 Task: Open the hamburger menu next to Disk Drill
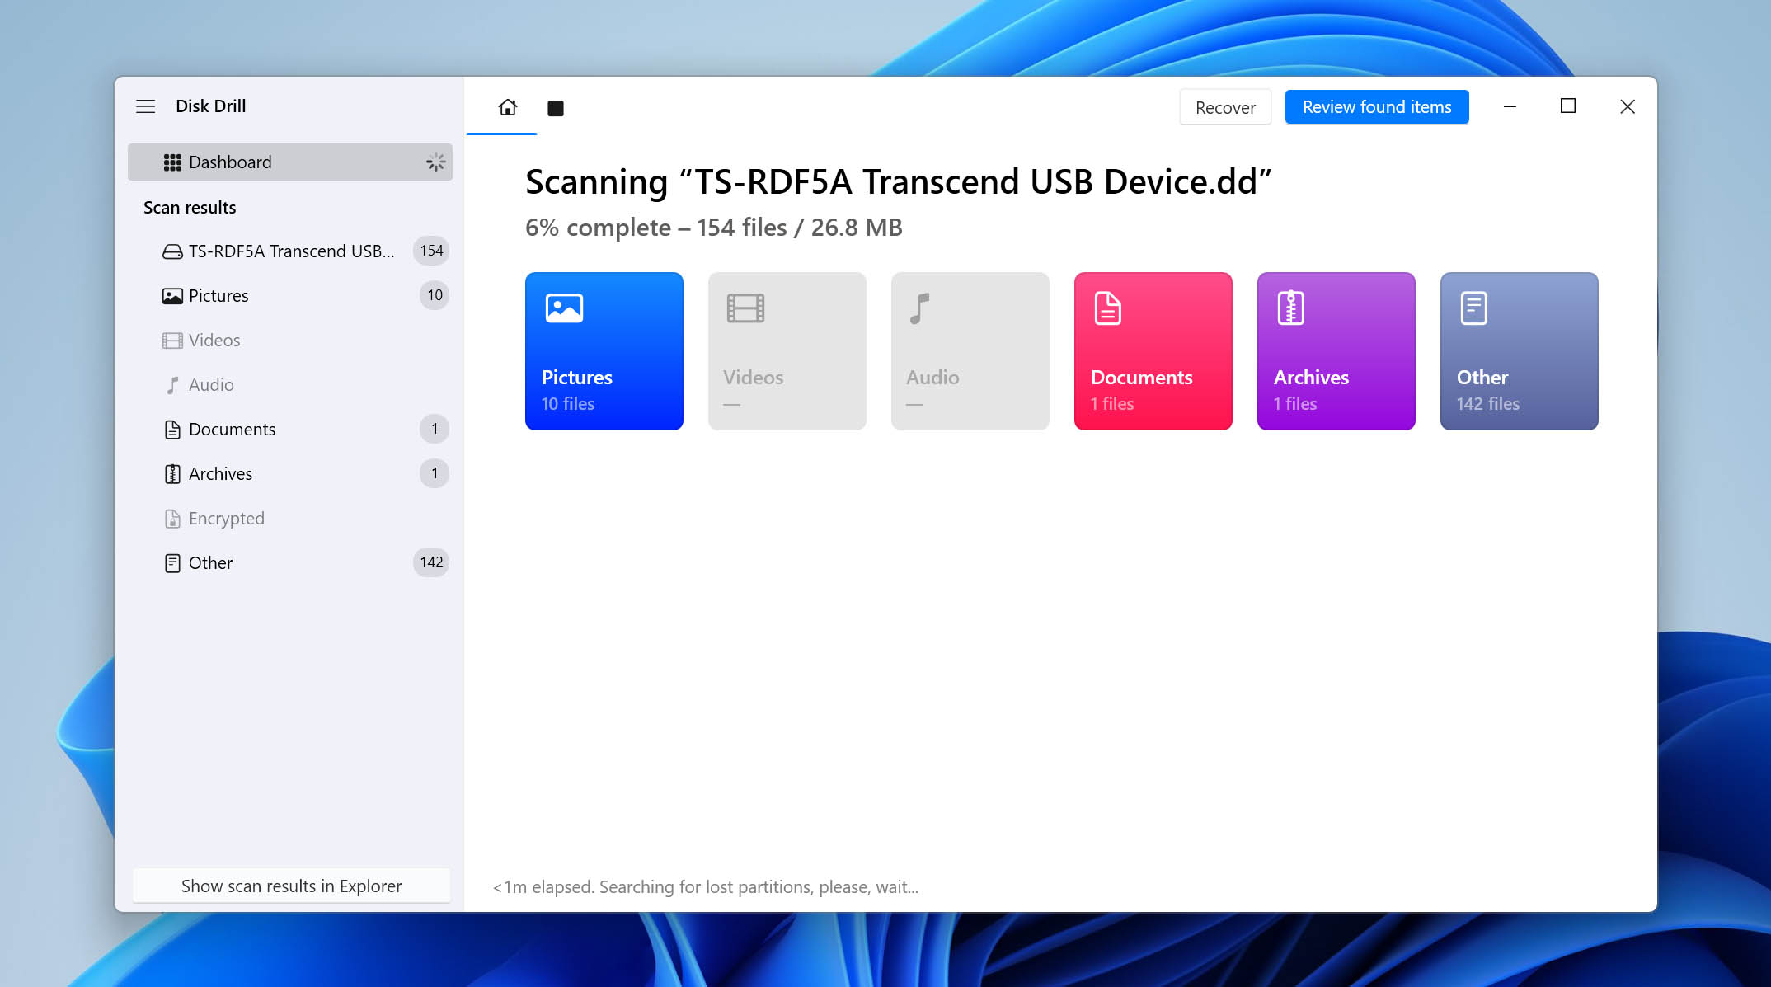[x=145, y=106]
